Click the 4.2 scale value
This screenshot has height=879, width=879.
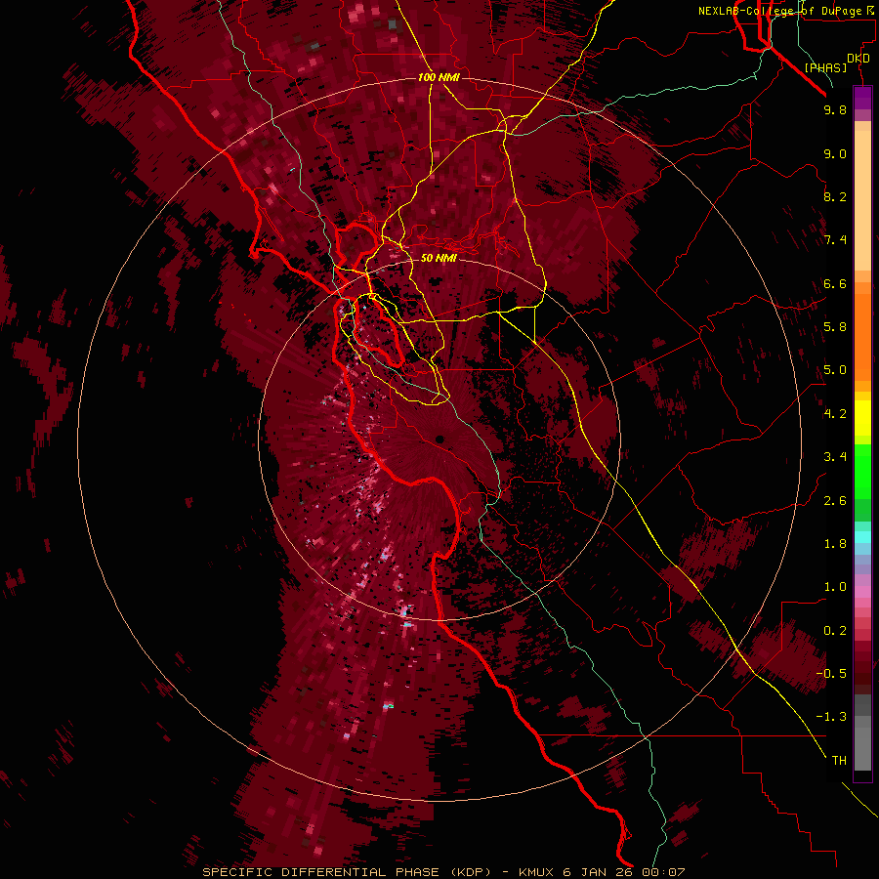coord(835,414)
